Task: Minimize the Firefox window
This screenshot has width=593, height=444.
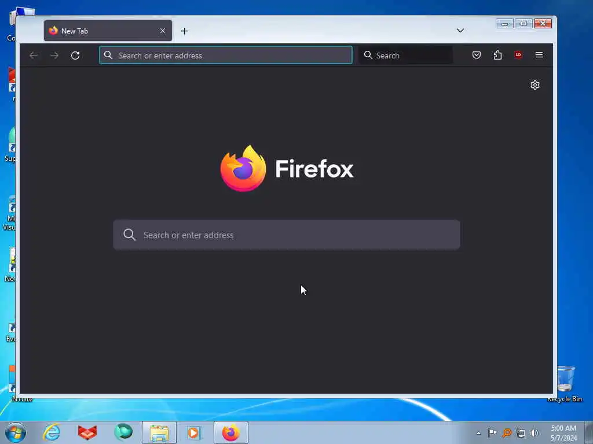Action: (504, 23)
